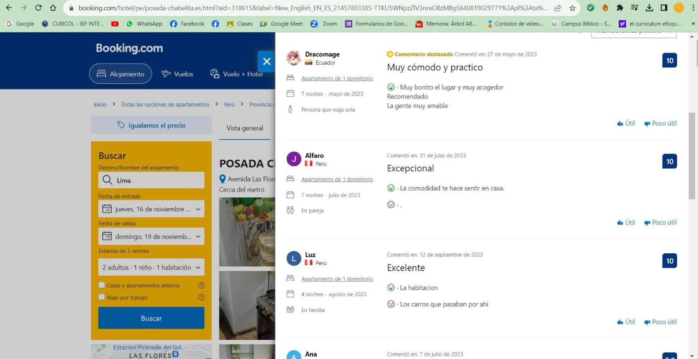Open the Memoria: Árbol AB bookmark

(446, 24)
